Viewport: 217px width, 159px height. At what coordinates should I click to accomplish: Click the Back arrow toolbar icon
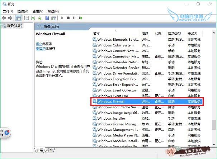[x=4, y=18]
